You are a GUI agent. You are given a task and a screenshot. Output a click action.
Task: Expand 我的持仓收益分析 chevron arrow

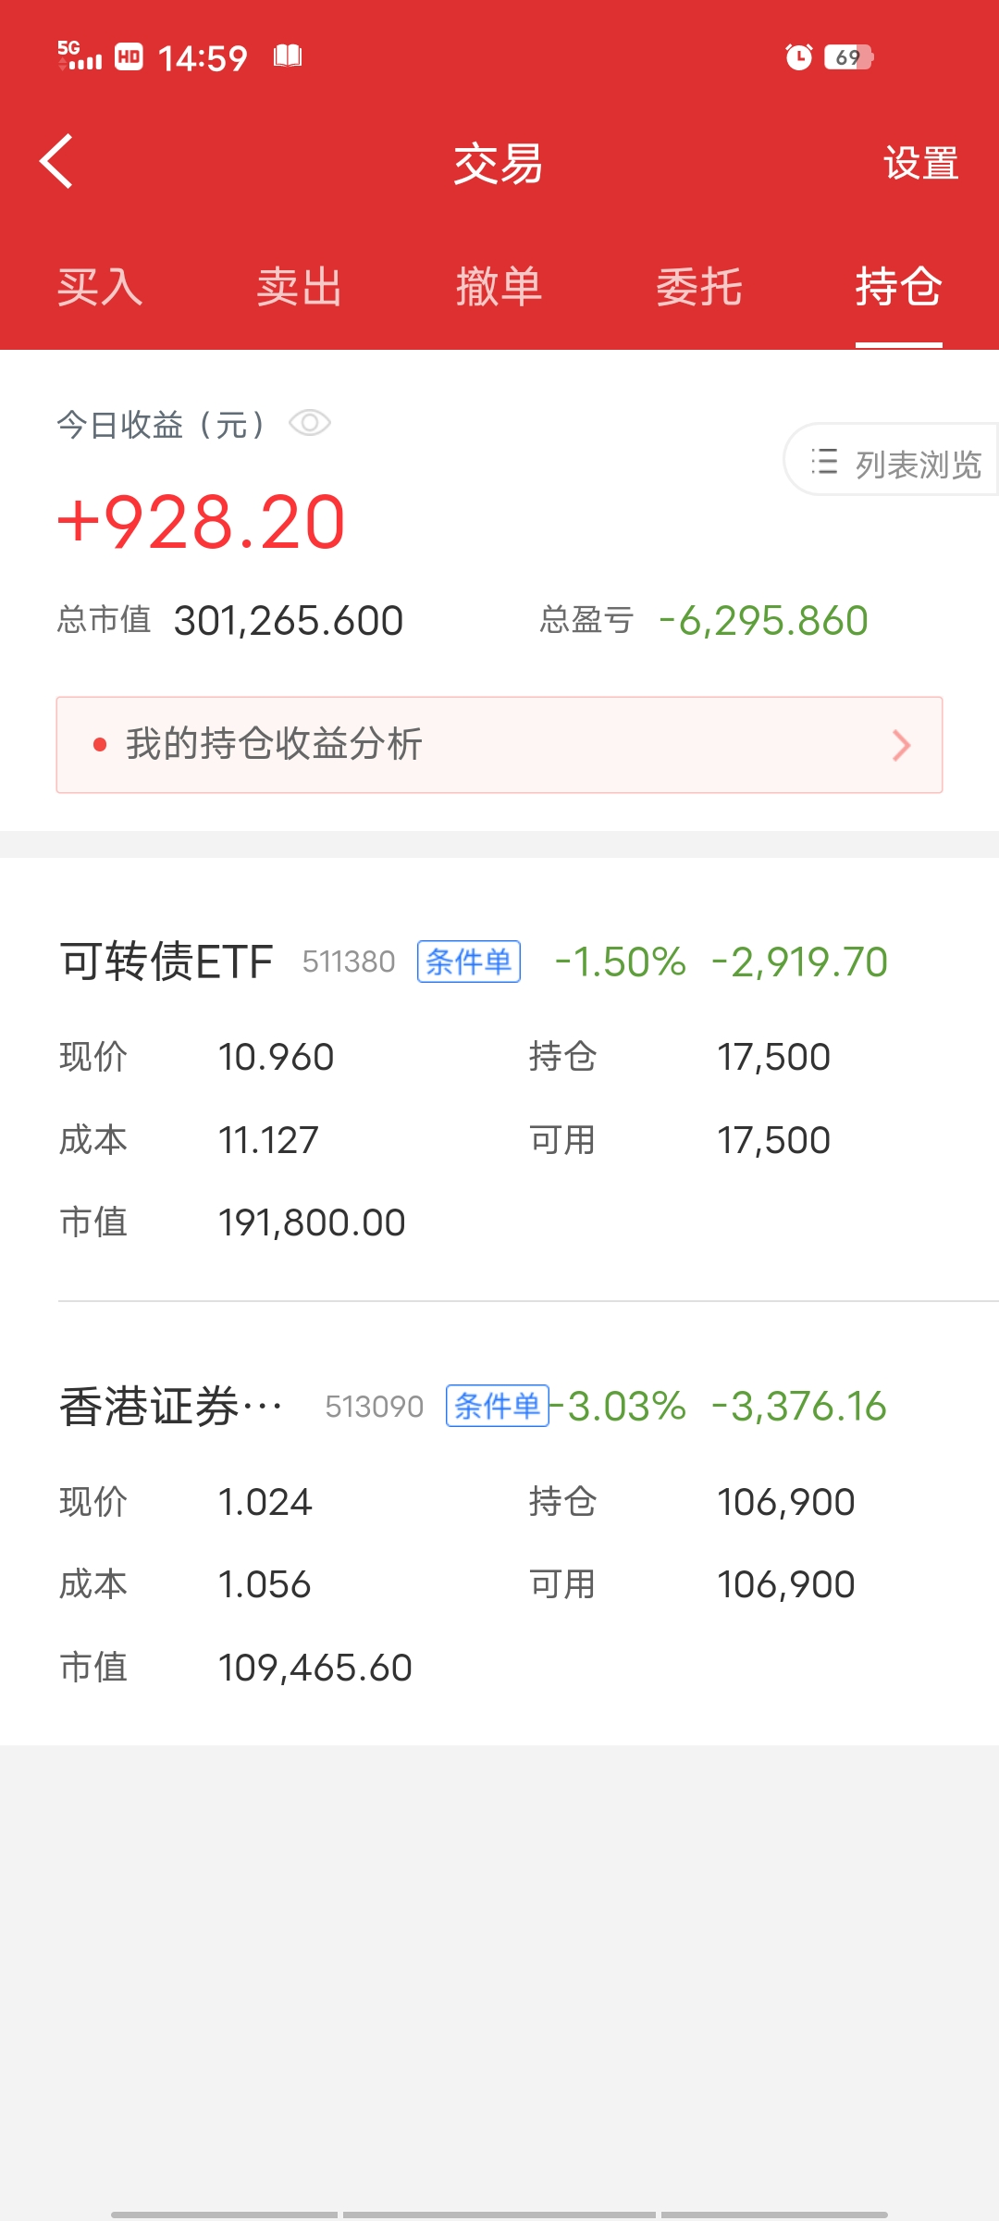pyautogui.click(x=901, y=745)
